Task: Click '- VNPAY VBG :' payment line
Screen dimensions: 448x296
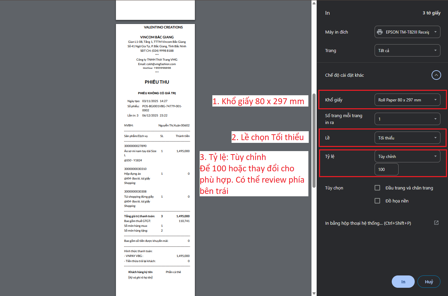Action: [133, 256]
